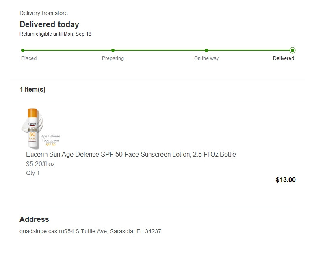Click the Placed status label
Viewport: 325px width, 262px height.
point(29,58)
